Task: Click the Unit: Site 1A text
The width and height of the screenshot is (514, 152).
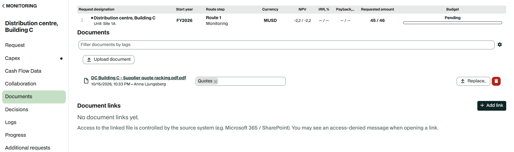Action: pyautogui.click(x=104, y=24)
